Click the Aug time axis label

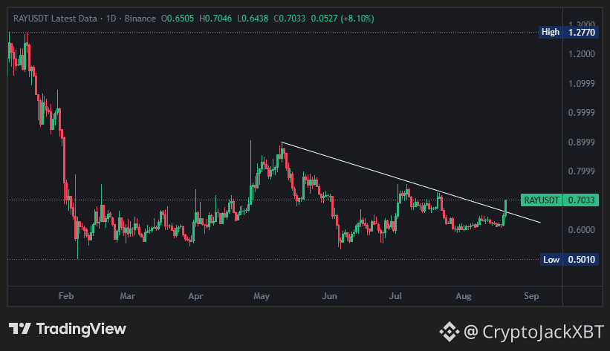[x=464, y=296]
